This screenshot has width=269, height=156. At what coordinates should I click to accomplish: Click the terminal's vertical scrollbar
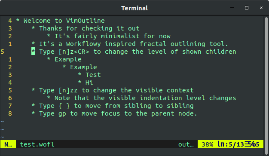pos(266,85)
